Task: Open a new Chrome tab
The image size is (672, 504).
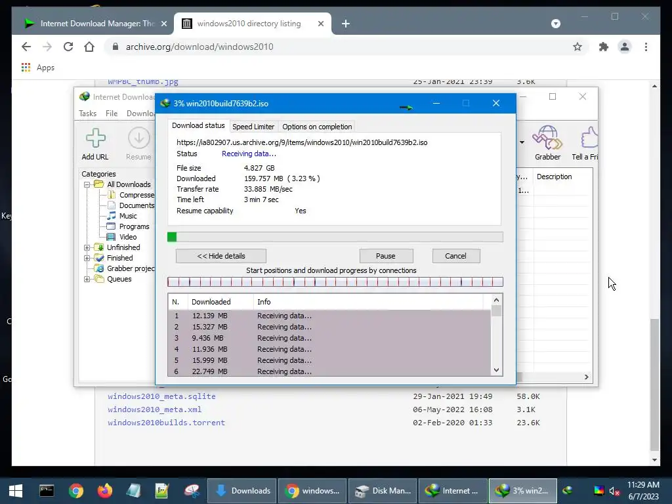Action: (x=345, y=24)
